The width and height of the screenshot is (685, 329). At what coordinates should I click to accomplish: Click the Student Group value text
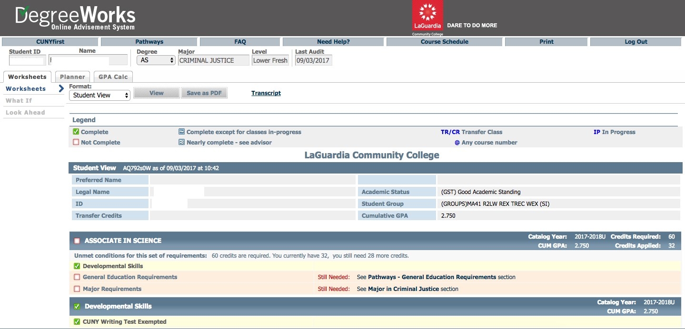pos(495,204)
